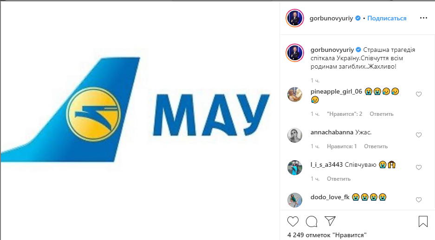Reply to annachabanna's comment via Ответить
This screenshot has width=435, height=240.
(x=376, y=146)
